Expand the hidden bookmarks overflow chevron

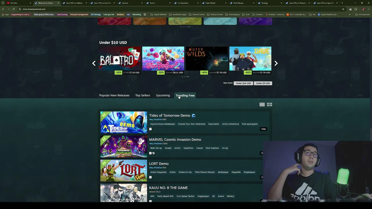point(350,15)
